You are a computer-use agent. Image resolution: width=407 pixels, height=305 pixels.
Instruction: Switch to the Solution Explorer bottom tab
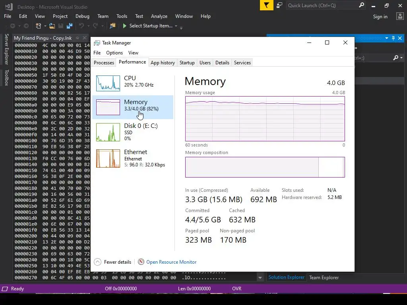pyautogui.click(x=286, y=277)
